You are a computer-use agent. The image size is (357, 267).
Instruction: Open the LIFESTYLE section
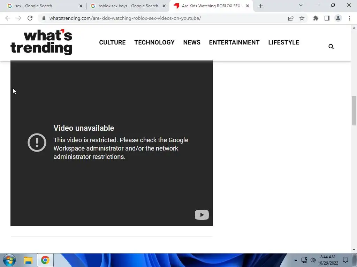[x=284, y=42]
